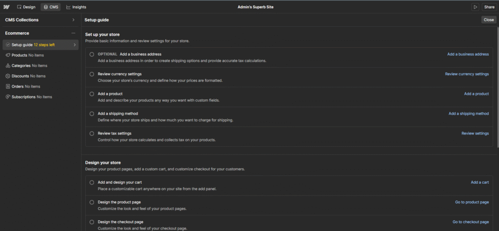Image resolution: width=499 pixels, height=231 pixels.
Task: Click the Categories icon in sidebar
Action: click(x=8, y=65)
